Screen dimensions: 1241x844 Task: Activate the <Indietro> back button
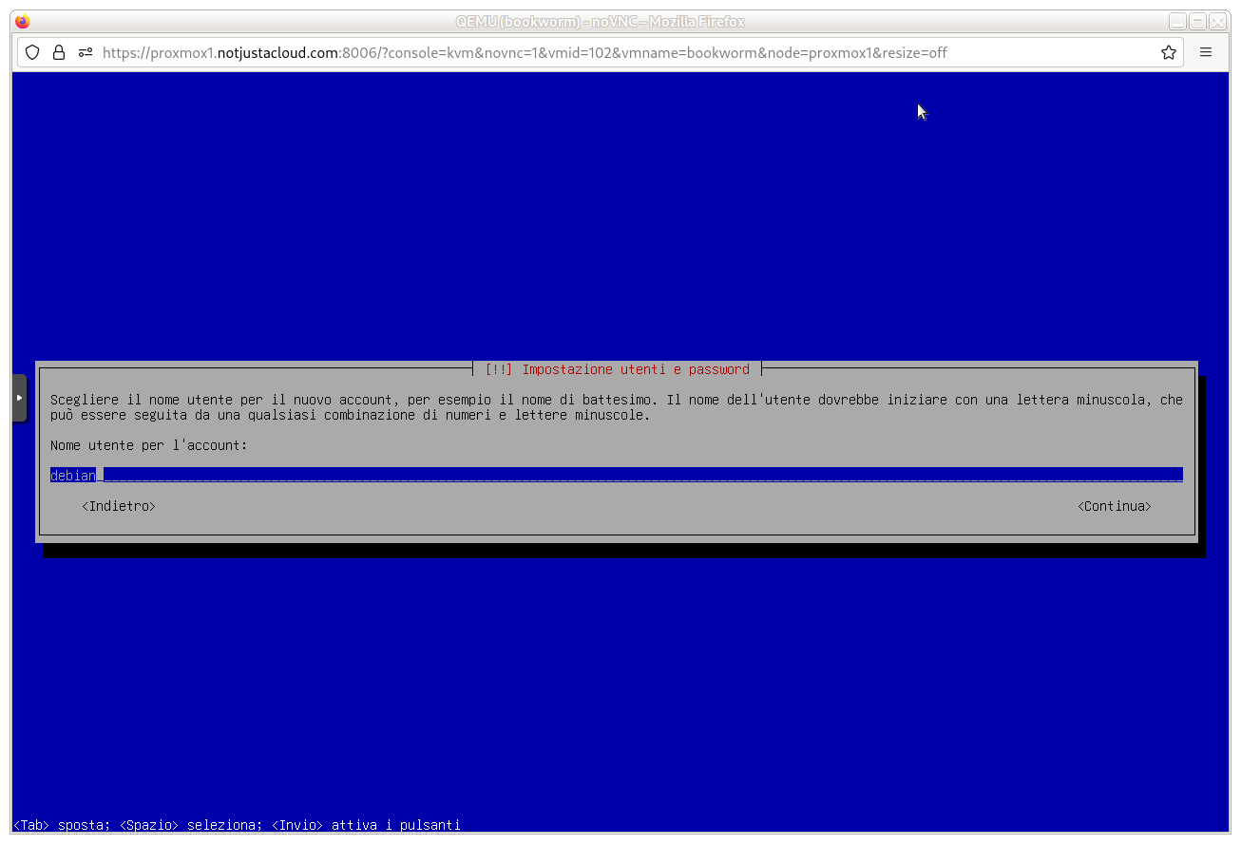pyautogui.click(x=119, y=506)
